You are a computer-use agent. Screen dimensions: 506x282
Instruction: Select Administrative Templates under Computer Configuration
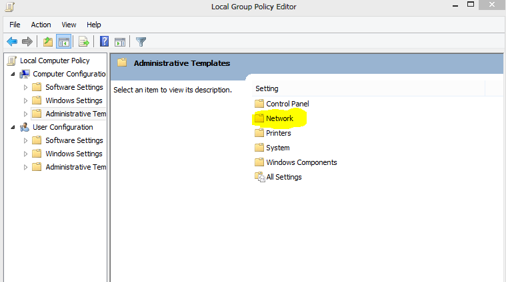point(75,114)
